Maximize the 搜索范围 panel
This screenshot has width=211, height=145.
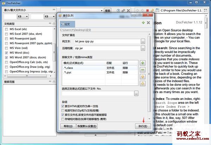click(x=54, y=82)
